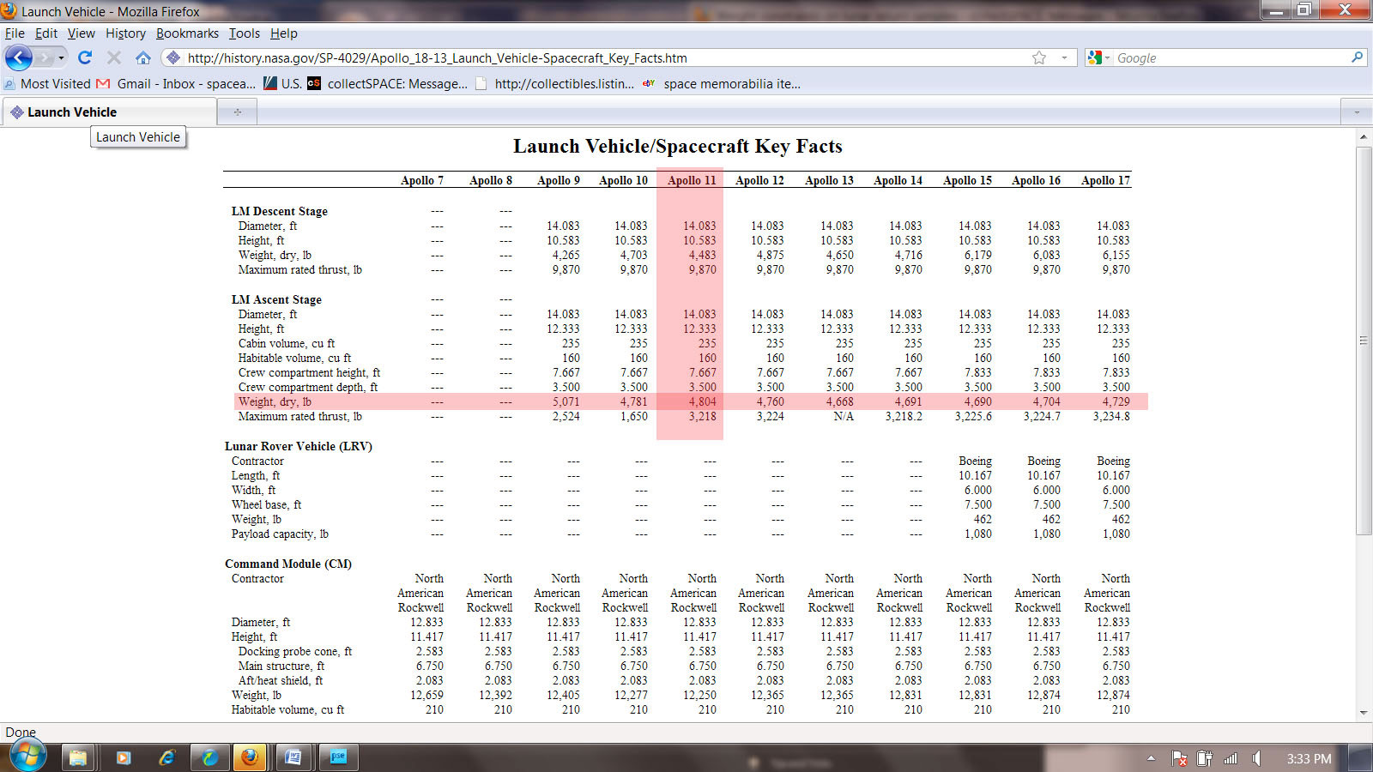Image resolution: width=1373 pixels, height=772 pixels.
Task: Click the vertical scrollbar thumb
Action: tap(1364, 341)
